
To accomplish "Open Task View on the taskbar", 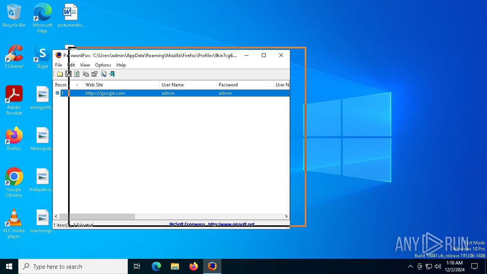I will click(x=137, y=266).
